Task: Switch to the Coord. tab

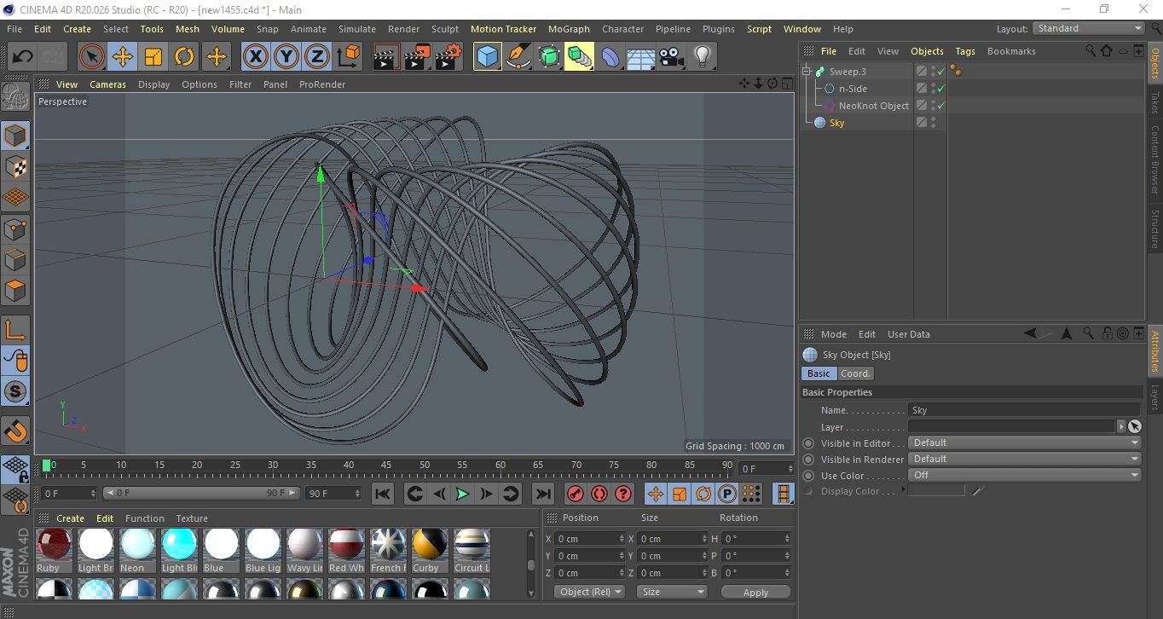Action: [855, 373]
